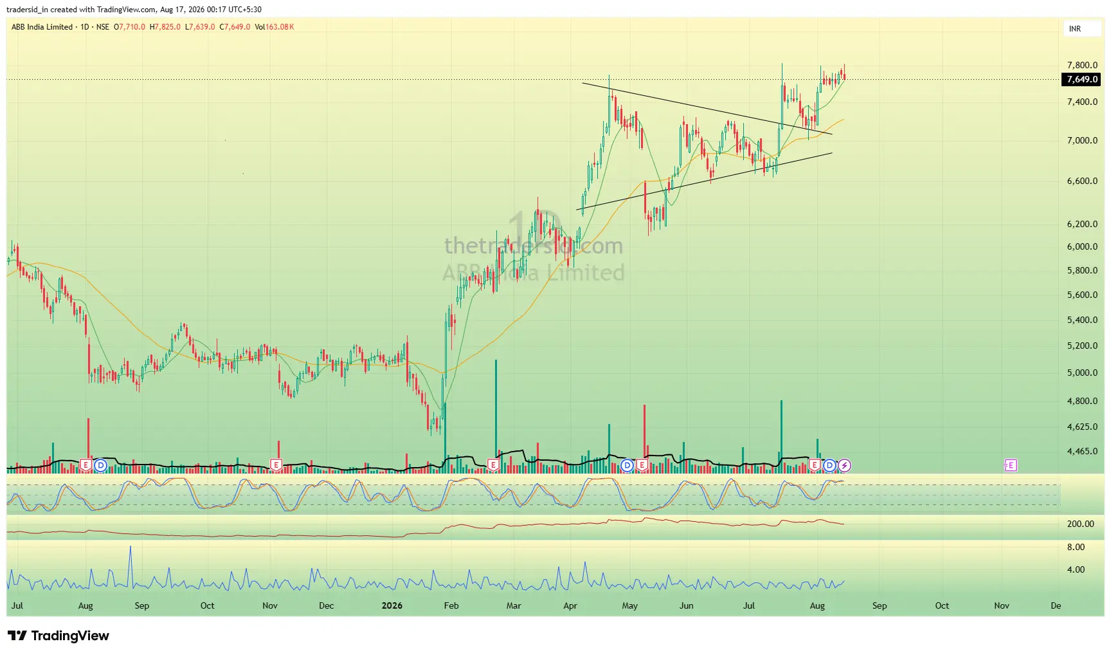1111x655 pixels.
Task: Click the dividend D marker in August 2026
Action: pos(829,465)
